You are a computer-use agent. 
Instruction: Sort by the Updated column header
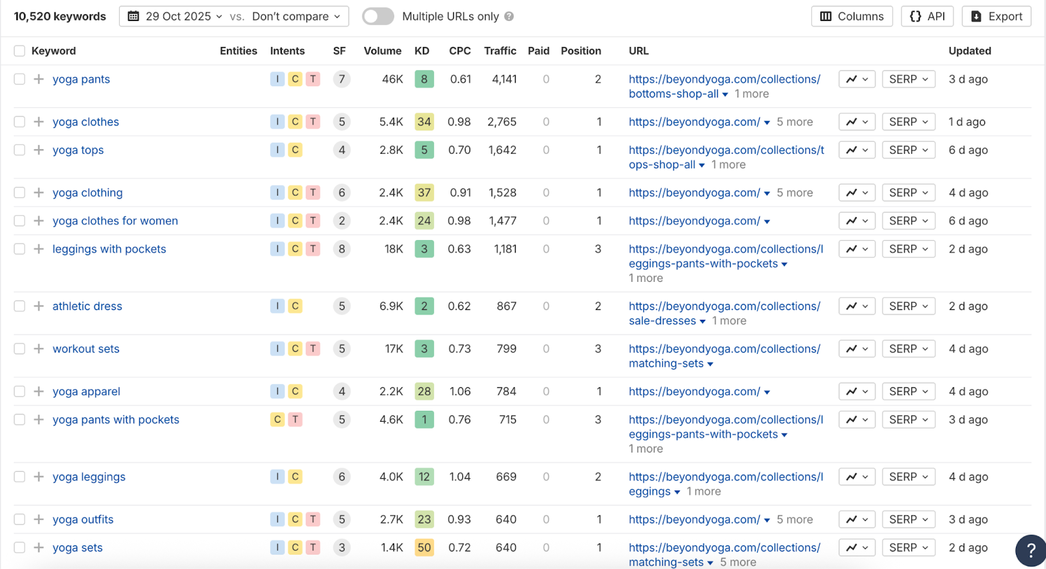point(970,51)
